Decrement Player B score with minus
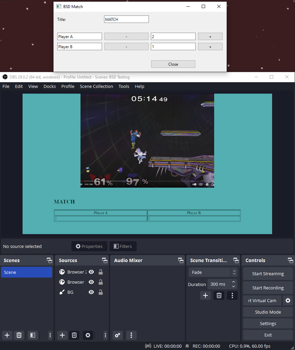 tap(126, 46)
